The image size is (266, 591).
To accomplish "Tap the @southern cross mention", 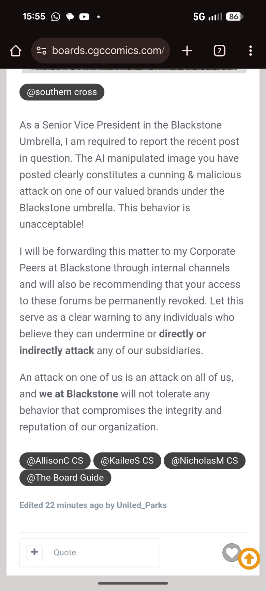I will click(x=62, y=92).
